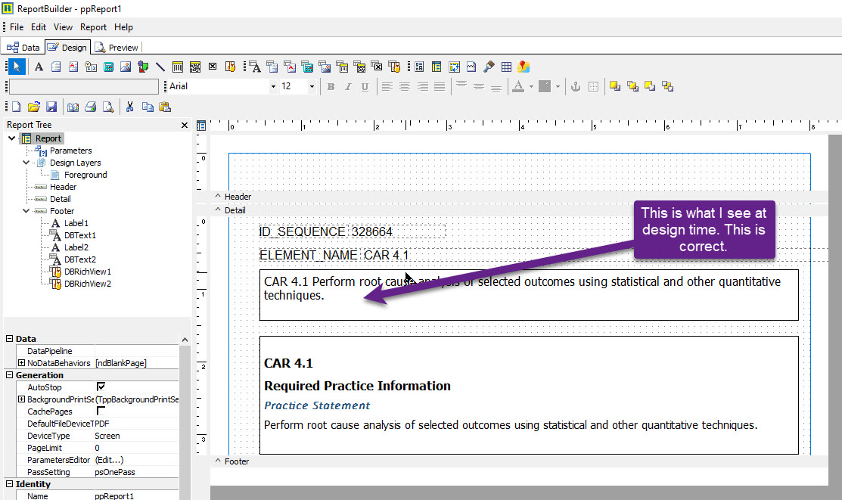This screenshot has height=500, width=842.
Task: Open the Help menu
Action: (x=123, y=26)
